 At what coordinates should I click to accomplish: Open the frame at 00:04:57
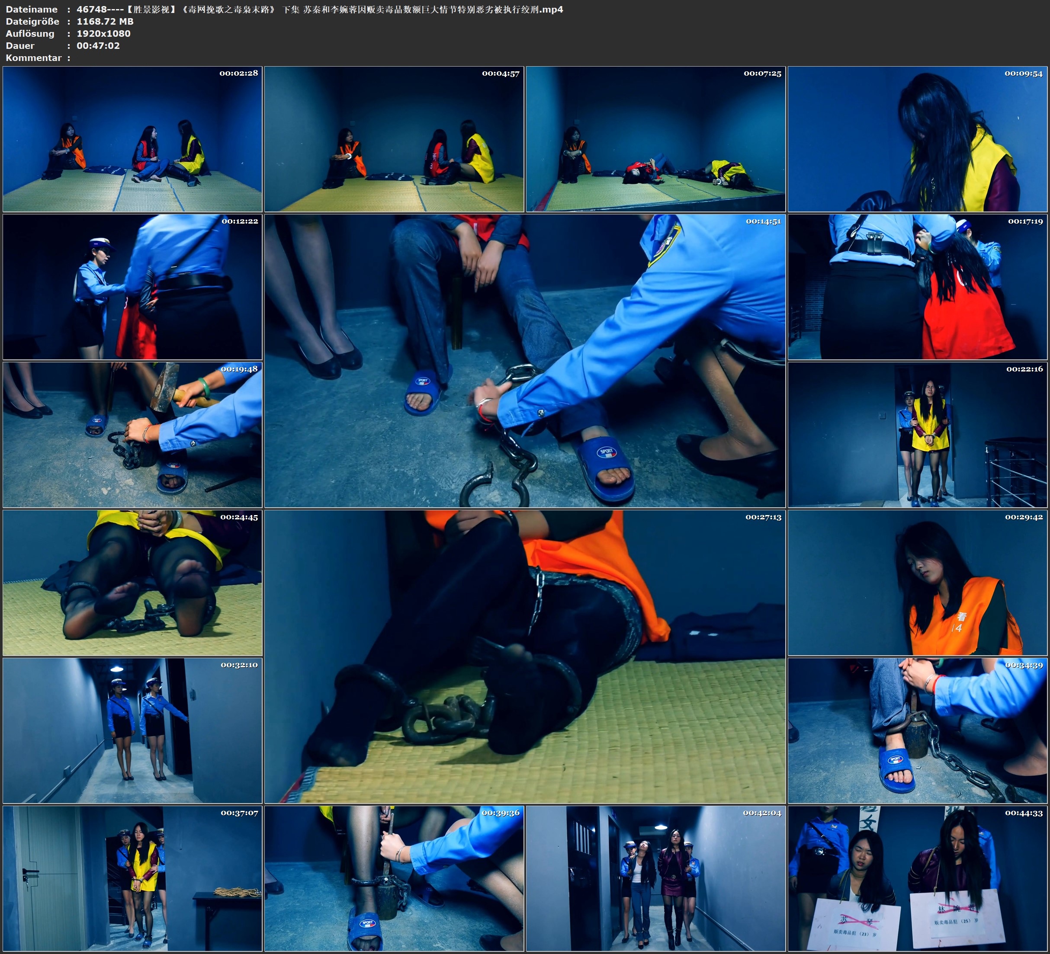pyautogui.click(x=394, y=139)
